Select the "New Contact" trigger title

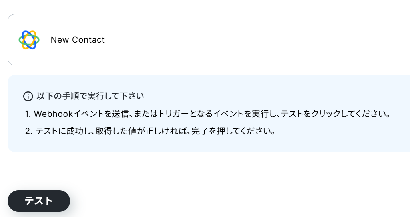pyautogui.click(x=78, y=40)
